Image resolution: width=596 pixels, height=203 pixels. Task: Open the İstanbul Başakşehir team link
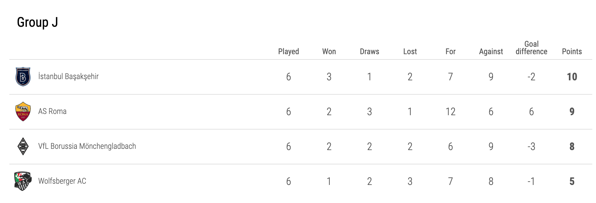point(68,76)
